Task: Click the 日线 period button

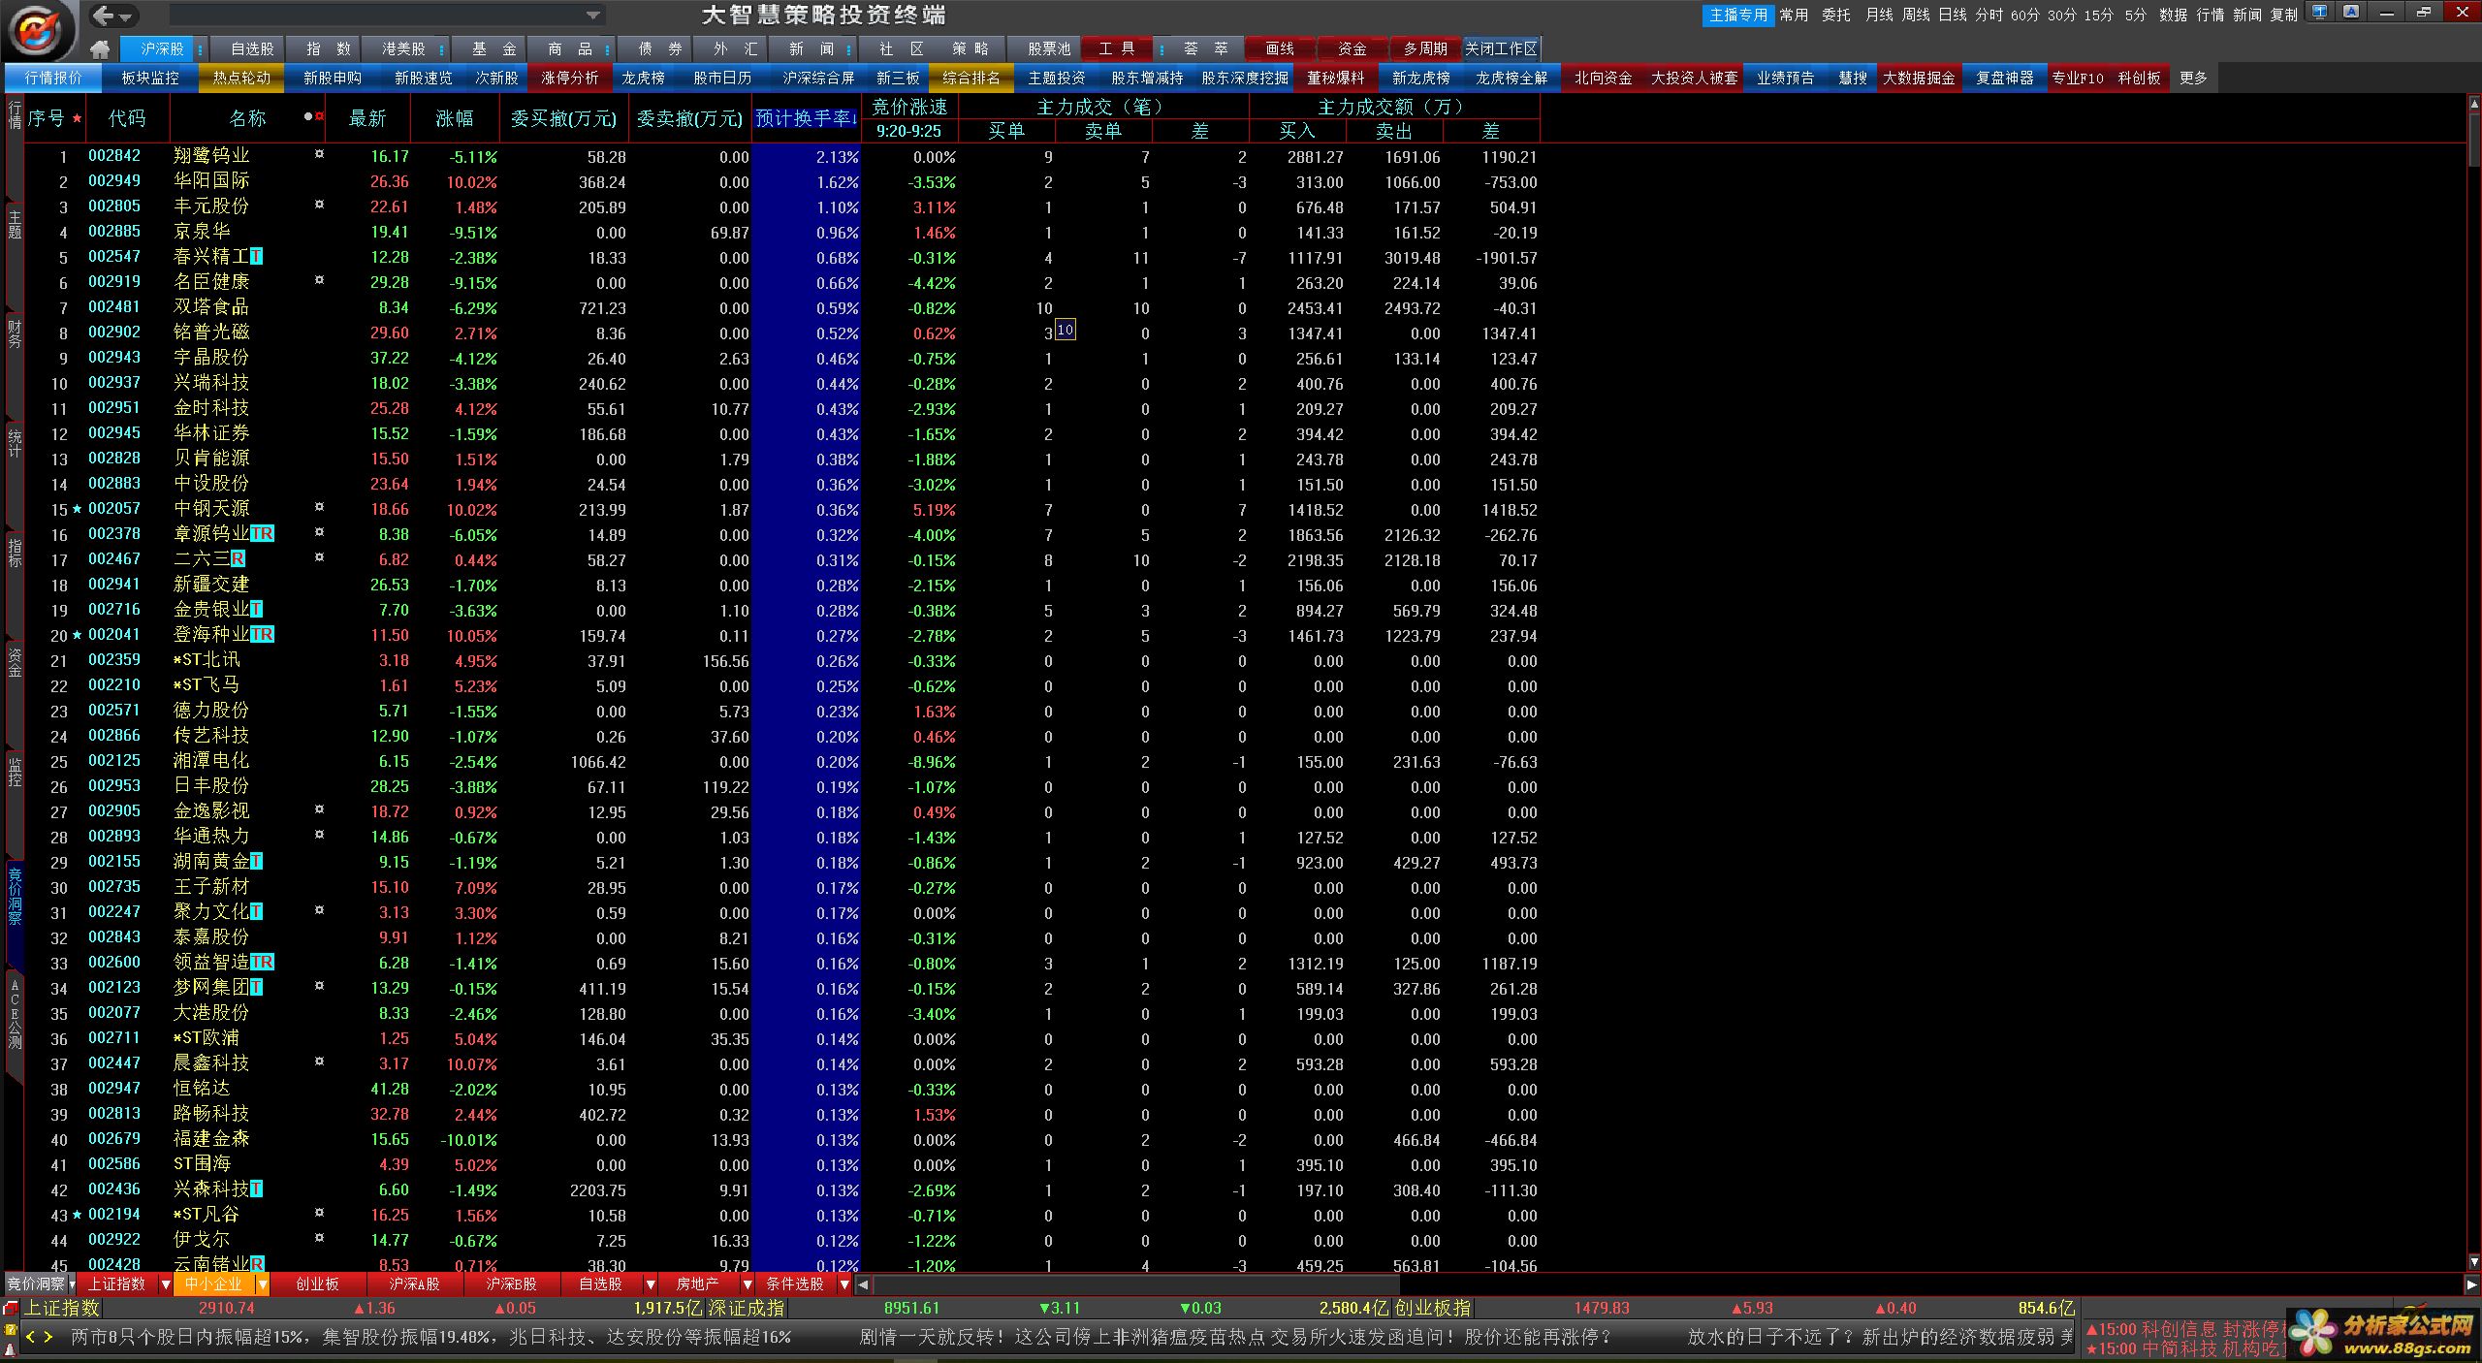Action: tap(1953, 15)
